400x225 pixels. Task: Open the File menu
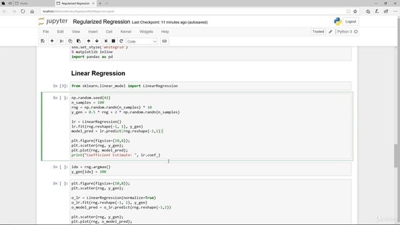46,32
